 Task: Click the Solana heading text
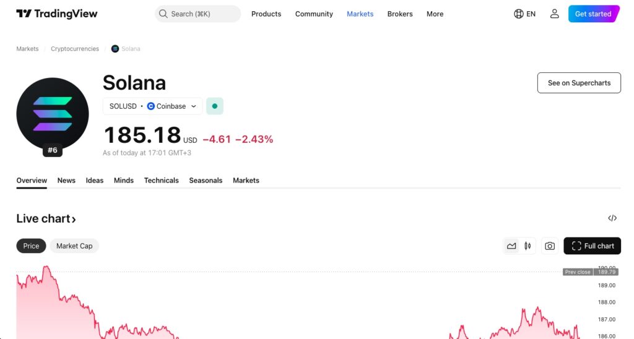pos(134,83)
